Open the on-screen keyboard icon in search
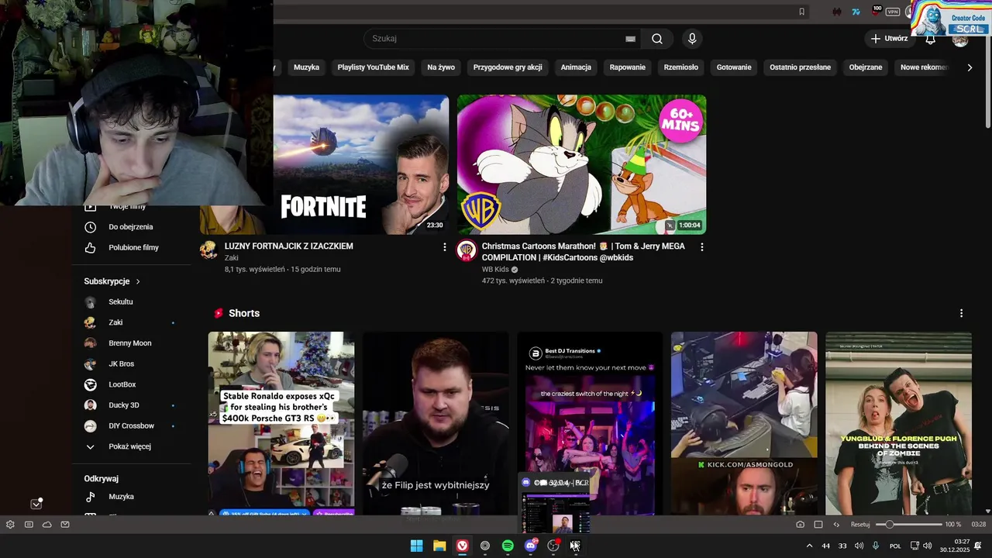This screenshot has height=558, width=992. coord(631,39)
